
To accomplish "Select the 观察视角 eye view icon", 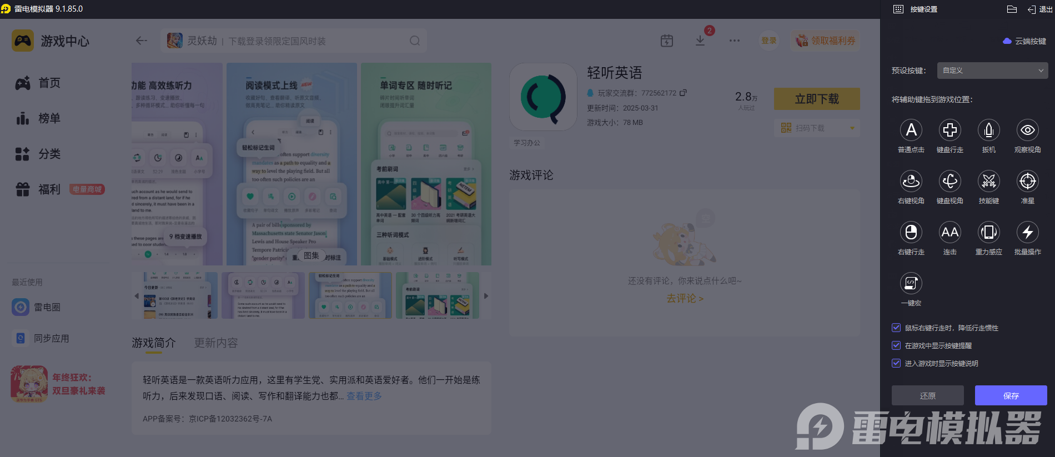I will tap(1028, 130).
